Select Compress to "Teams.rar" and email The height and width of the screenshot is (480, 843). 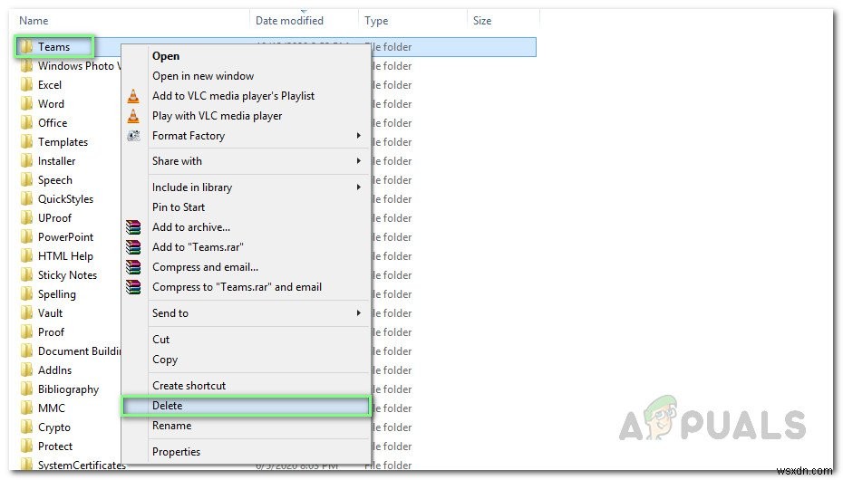pos(237,287)
